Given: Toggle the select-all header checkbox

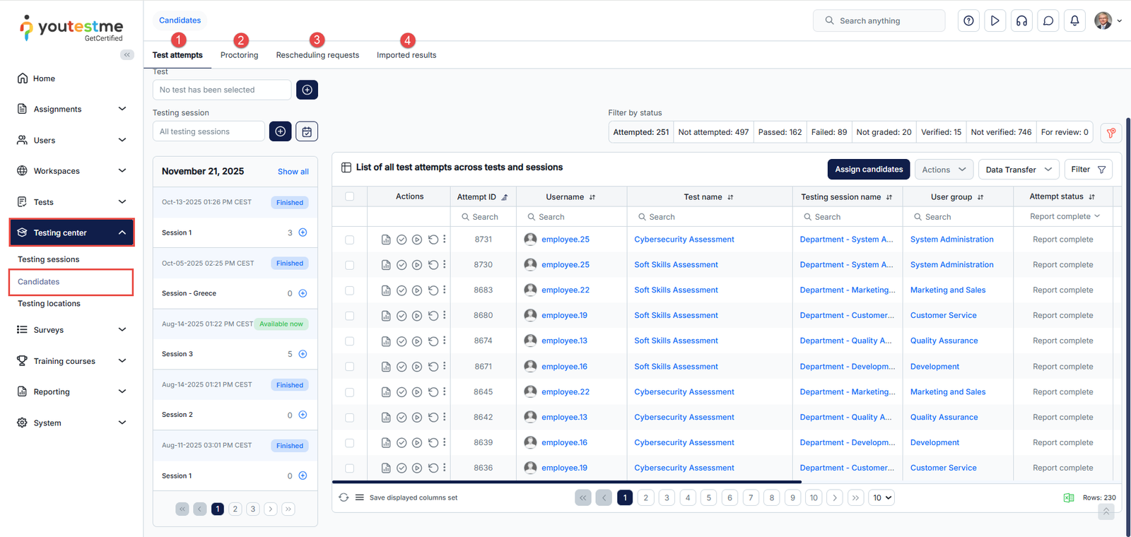Looking at the screenshot, I should coord(350,196).
